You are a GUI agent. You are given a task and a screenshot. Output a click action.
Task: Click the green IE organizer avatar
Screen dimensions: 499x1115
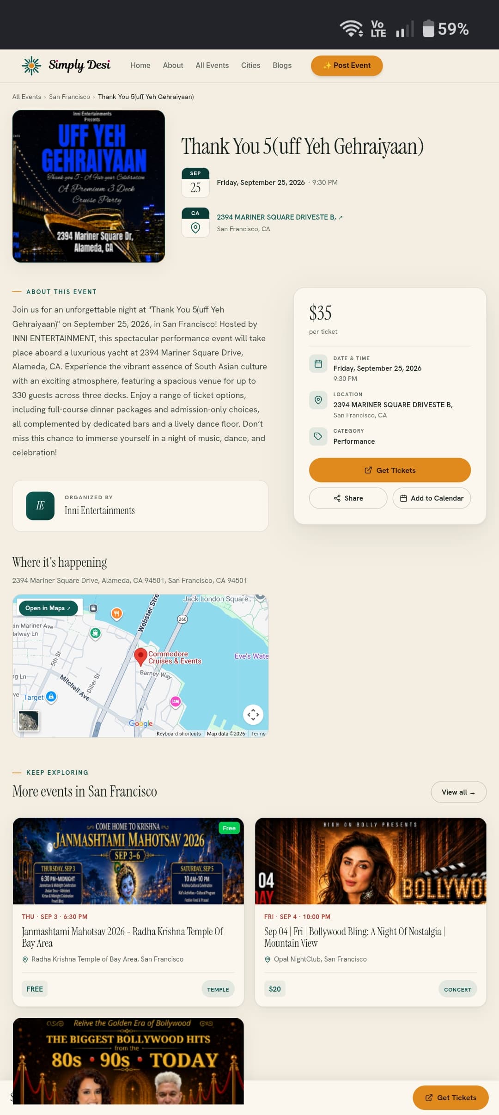click(40, 506)
